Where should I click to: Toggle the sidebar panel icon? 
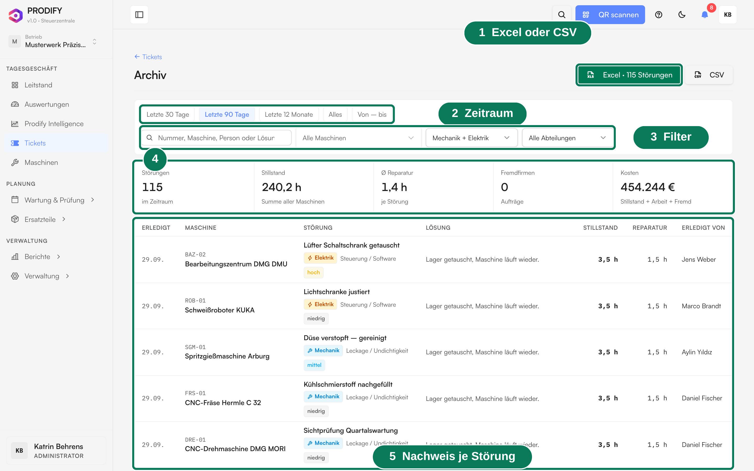point(139,15)
